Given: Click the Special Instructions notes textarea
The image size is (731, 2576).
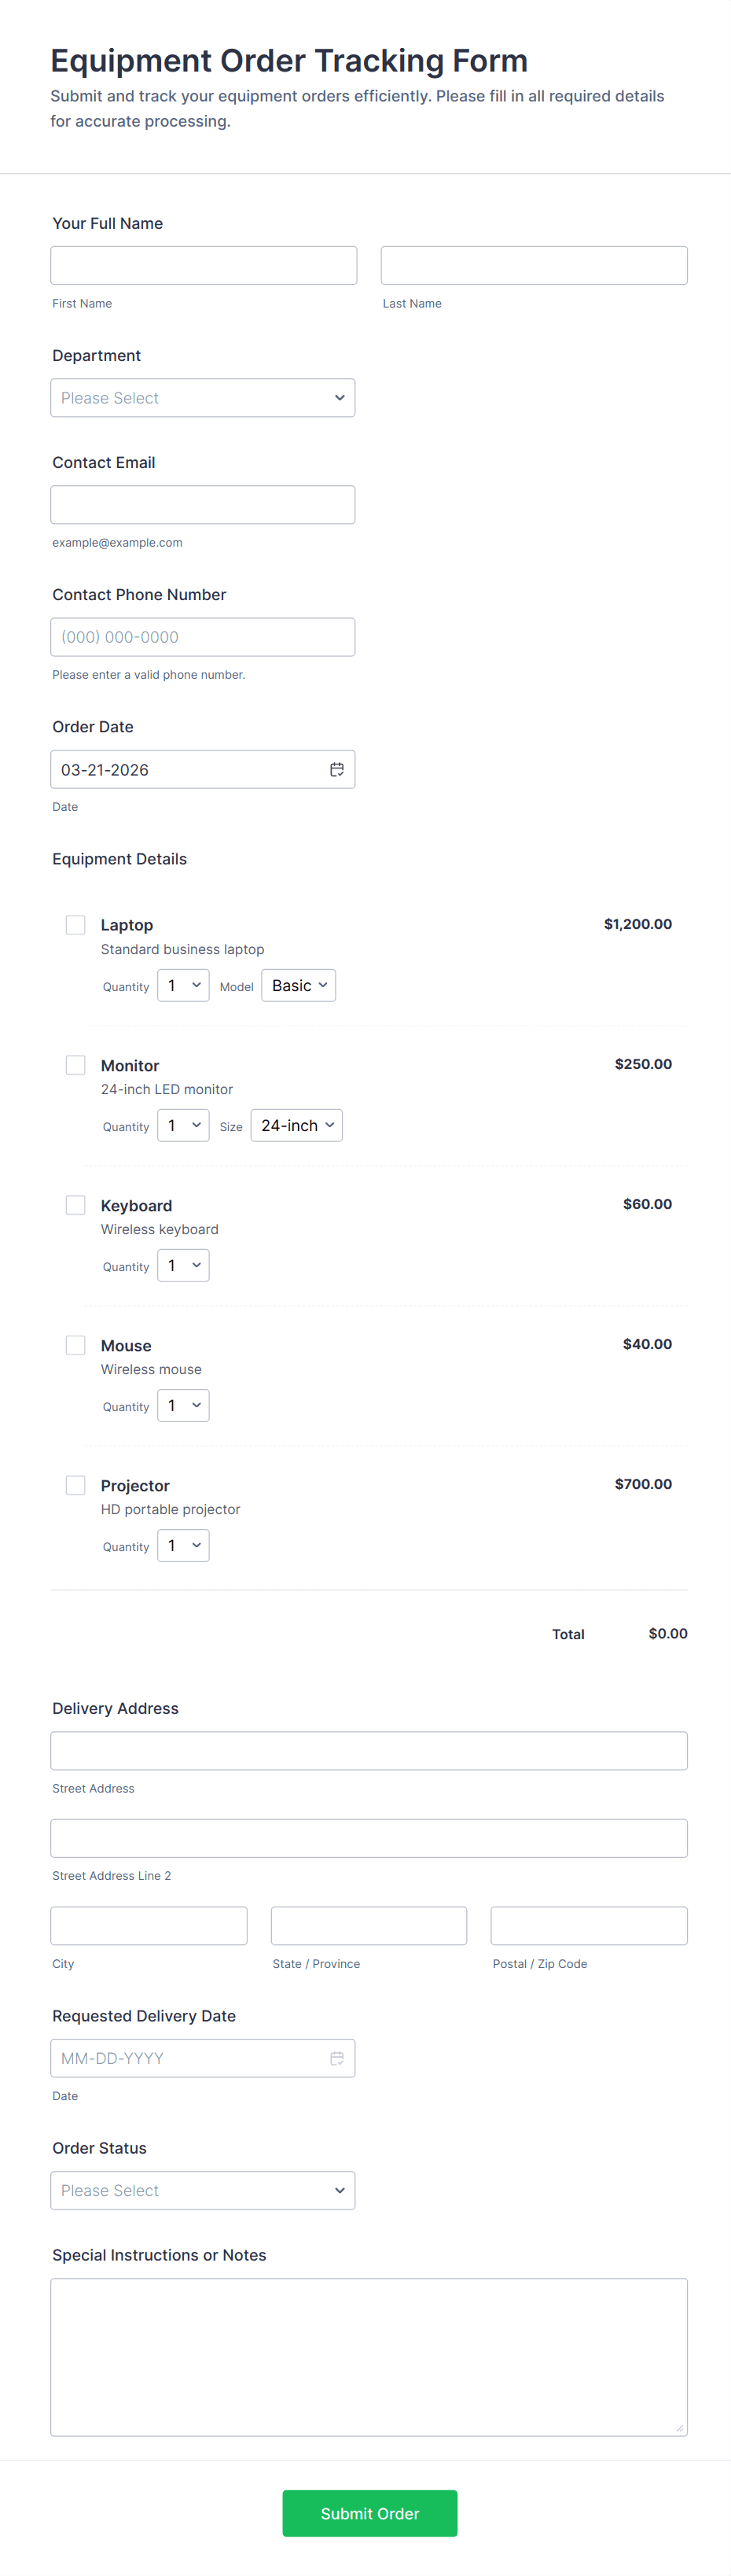Looking at the screenshot, I should [x=369, y=2356].
